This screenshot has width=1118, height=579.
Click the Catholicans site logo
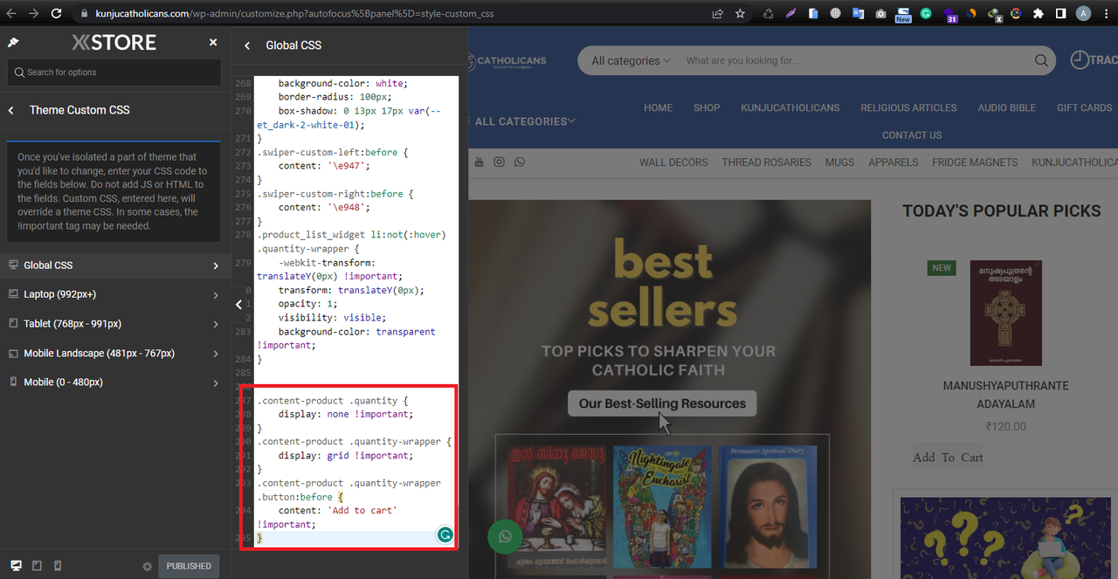tap(507, 61)
